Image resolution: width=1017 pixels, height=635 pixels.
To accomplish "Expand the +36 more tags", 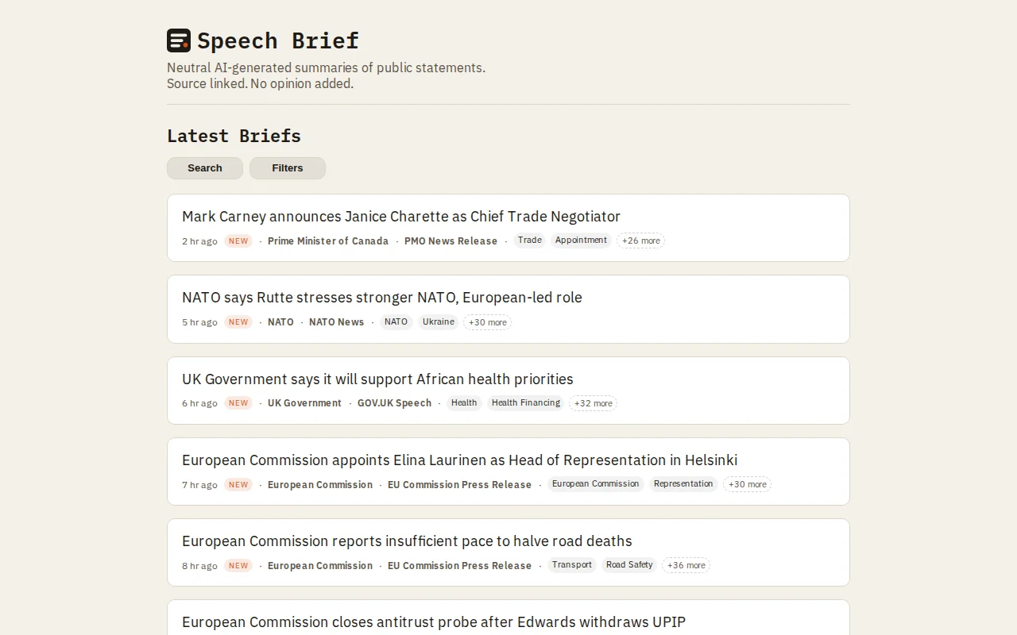I will [x=686, y=565].
